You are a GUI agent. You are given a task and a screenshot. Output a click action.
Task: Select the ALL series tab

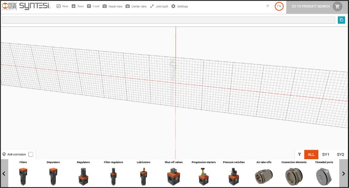point(311,155)
